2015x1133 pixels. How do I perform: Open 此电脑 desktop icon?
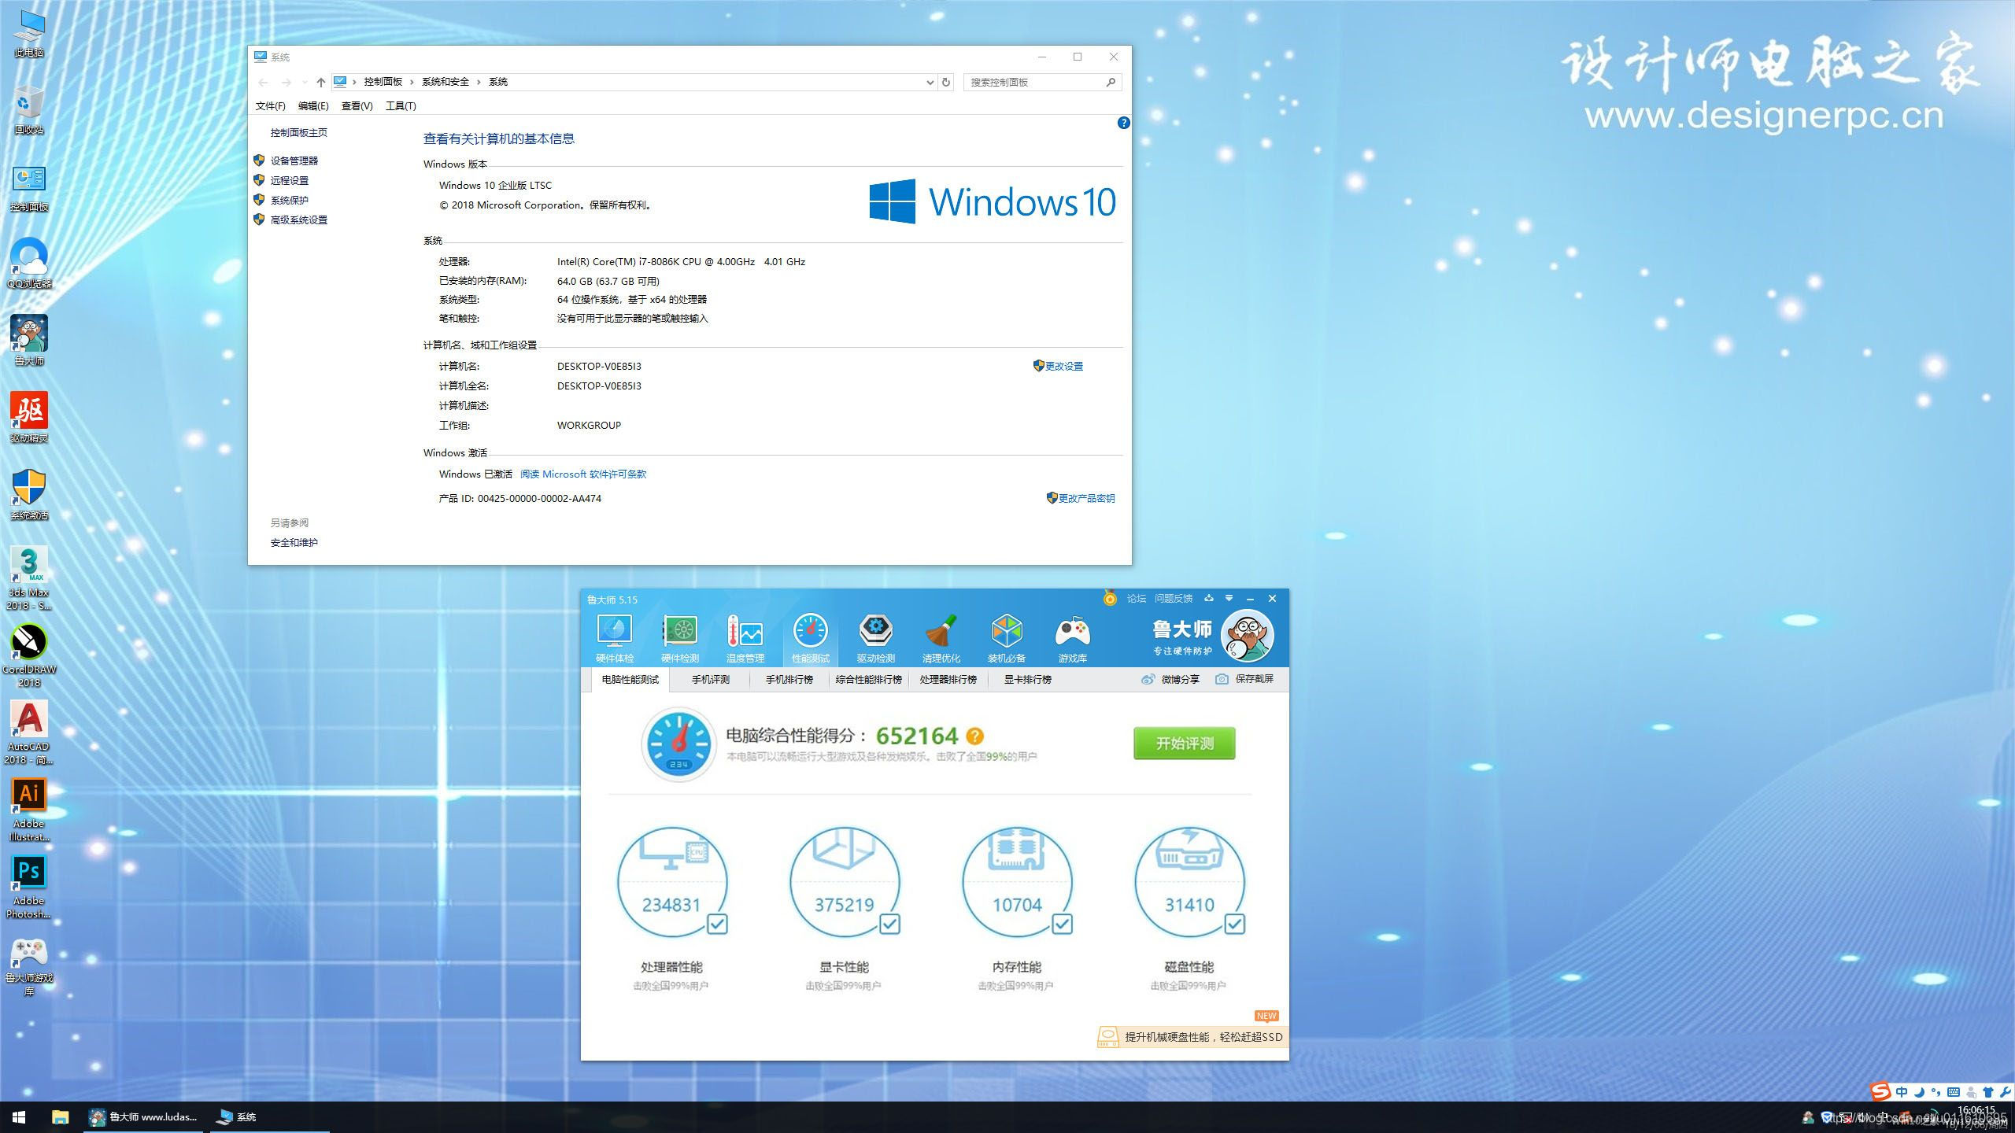coord(29,34)
